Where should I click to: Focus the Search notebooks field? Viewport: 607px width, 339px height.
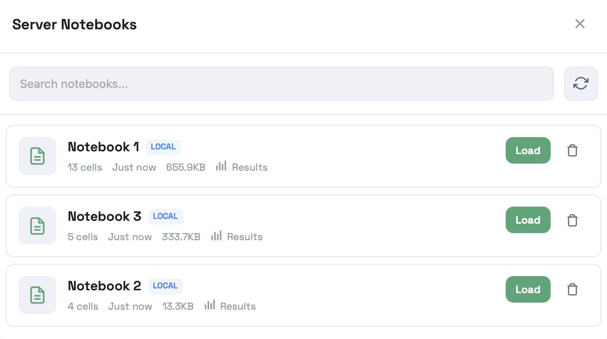(x=281, y=84)
